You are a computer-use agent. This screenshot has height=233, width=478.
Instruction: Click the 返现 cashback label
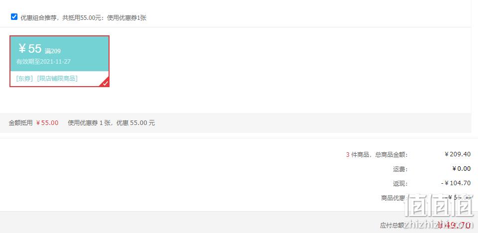click(x=400, y=184)
